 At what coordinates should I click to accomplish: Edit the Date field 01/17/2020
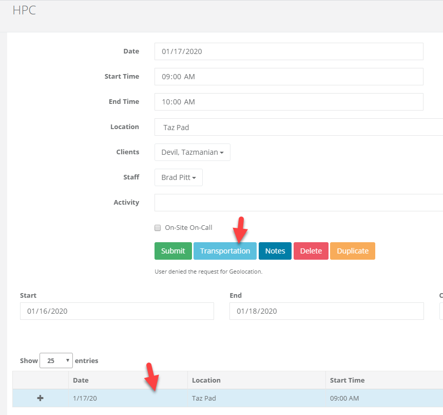point(288,51)
